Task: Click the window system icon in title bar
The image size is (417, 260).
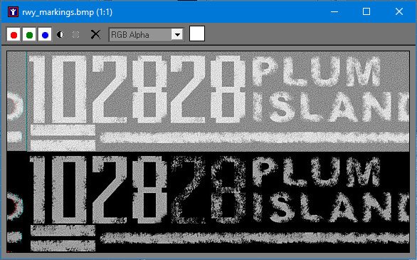Action: pos(14,12)
